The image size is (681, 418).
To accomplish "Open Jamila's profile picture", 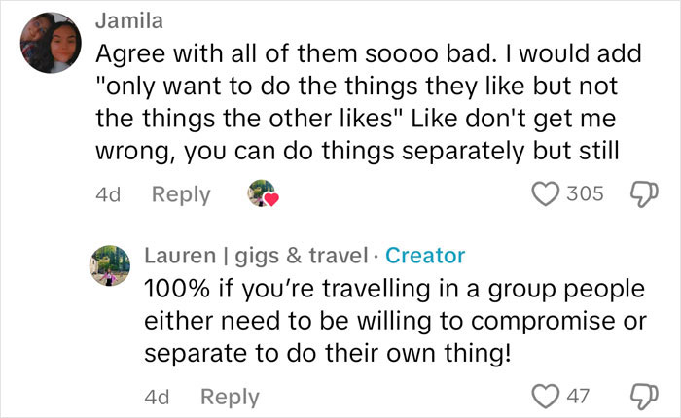I will [49, 44].
